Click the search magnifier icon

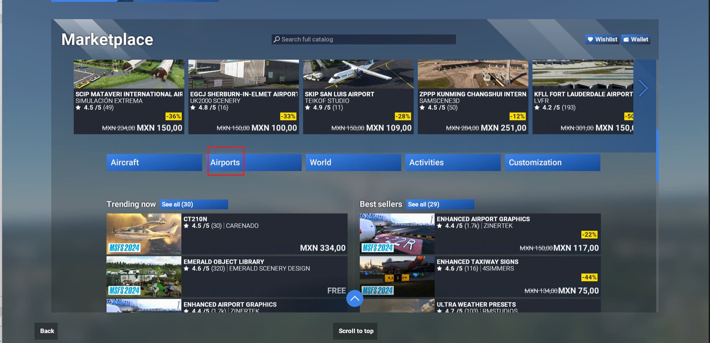coord(277,39)
